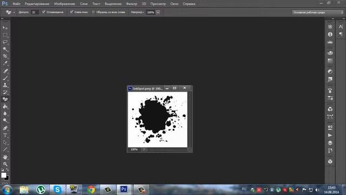Select the Path Selection tool

[5, 142]
